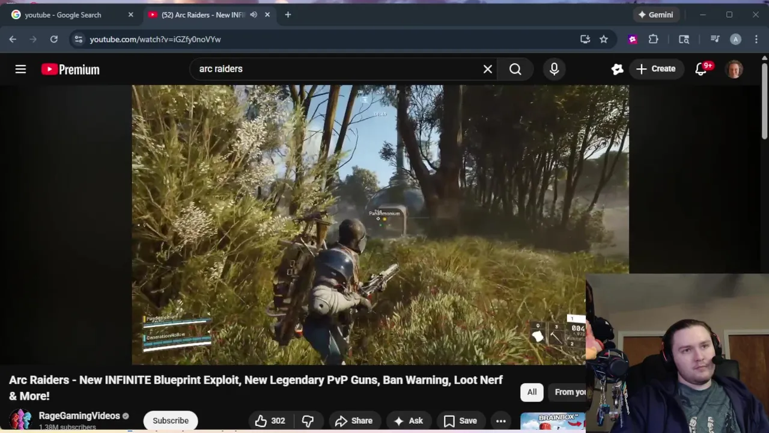Open Chrome three-dot menu

tap(756, 39)
